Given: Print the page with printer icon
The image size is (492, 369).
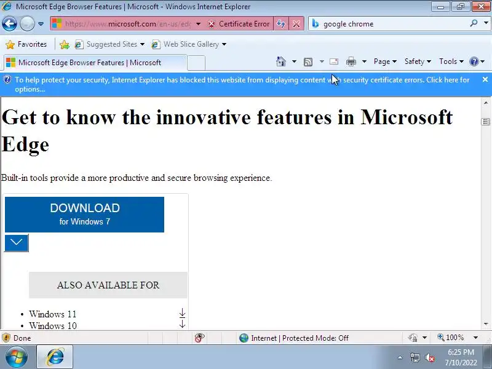Looking at the screenshot, I should pyautogui.click(x=351, y=61).
